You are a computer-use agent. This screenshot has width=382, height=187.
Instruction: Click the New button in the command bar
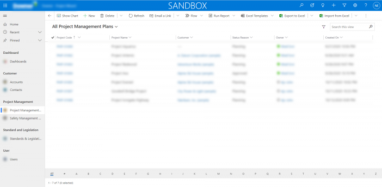89,16
